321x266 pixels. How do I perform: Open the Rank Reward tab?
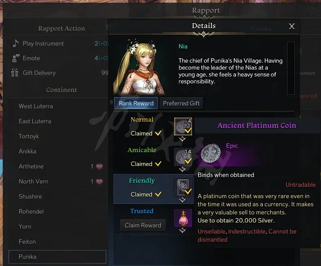(x=136, y=103)
